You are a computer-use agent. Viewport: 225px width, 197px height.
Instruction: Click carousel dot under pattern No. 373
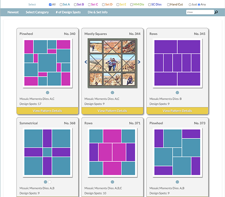click(177, 182)
